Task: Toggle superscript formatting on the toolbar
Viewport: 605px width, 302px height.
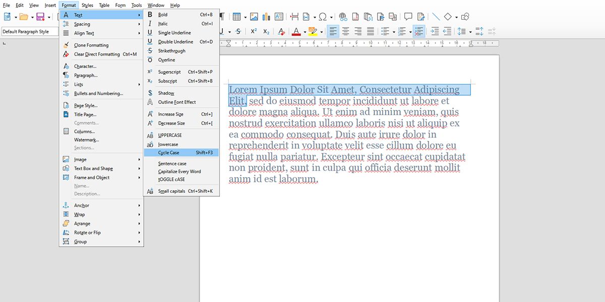Action: pos(253,31)
